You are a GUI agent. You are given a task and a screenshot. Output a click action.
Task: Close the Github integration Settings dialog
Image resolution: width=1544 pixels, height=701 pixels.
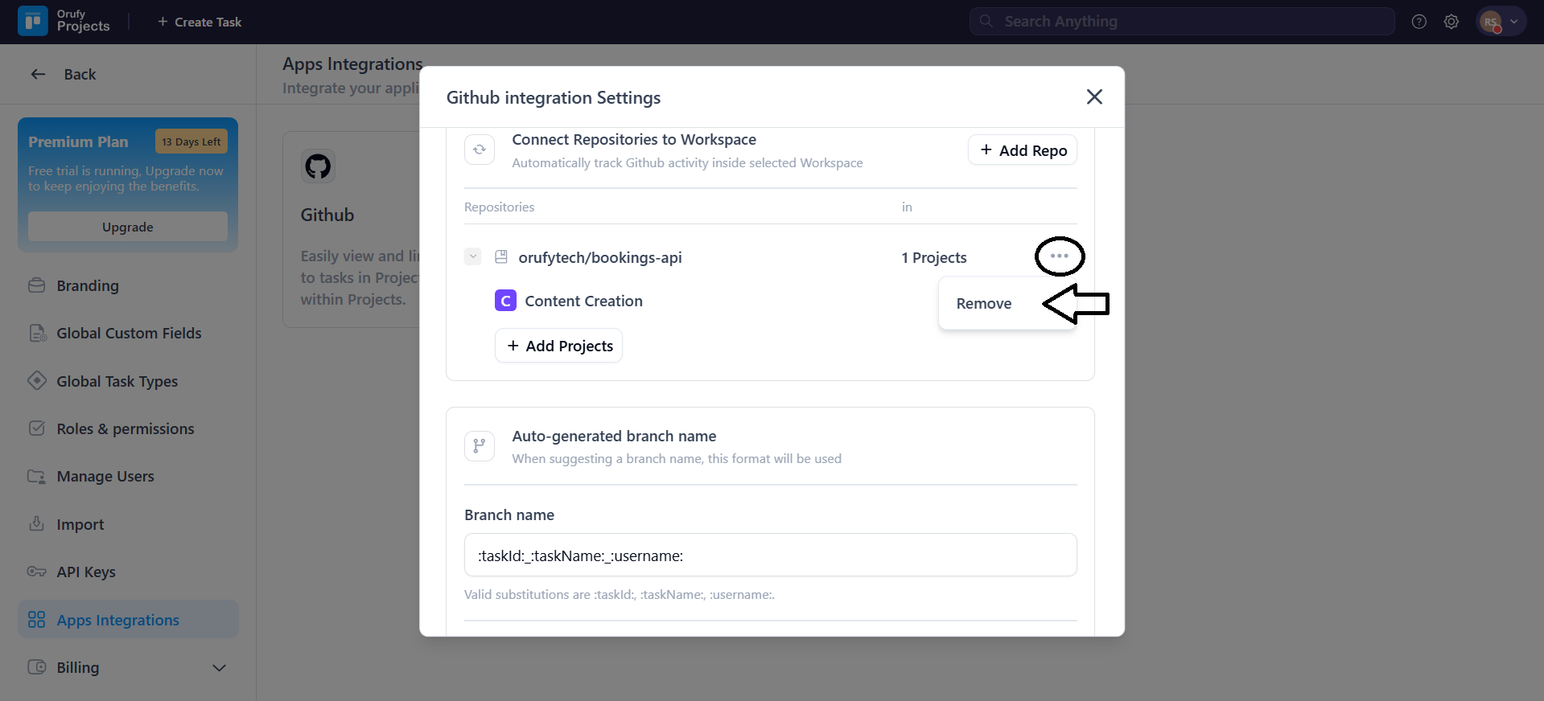point(1093,97)
